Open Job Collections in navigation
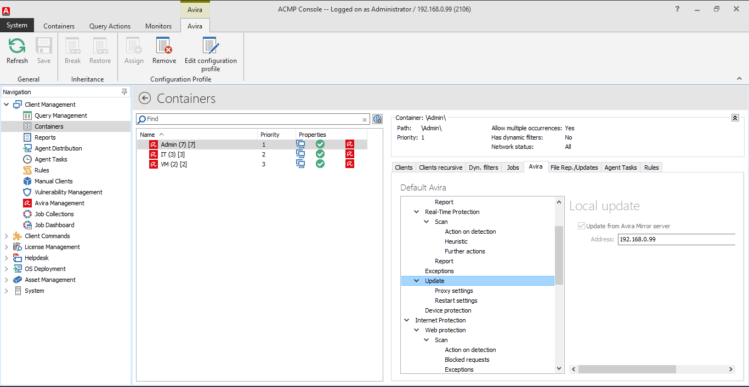749x387 pixels. point(54,214)
